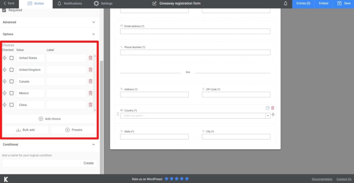Check the China choice

11,105
